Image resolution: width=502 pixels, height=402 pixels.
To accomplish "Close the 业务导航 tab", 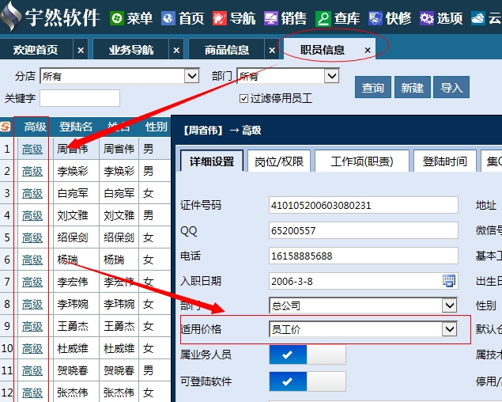I will click(176, 51).
